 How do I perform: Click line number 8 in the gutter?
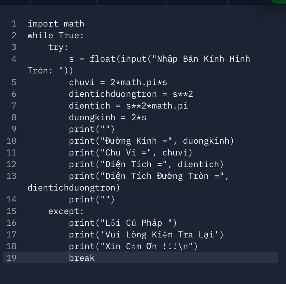14,118
